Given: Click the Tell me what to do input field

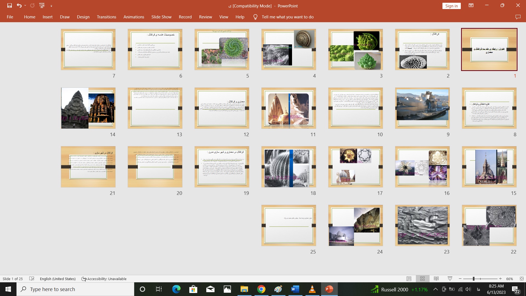Looking at the screenshot, I should (288, 17).
